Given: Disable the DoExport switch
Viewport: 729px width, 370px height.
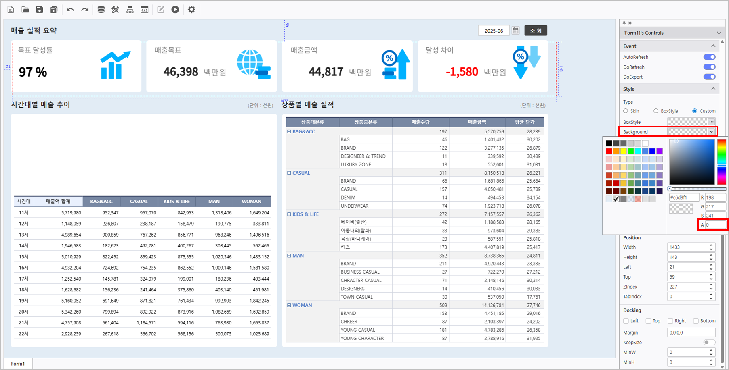Looking at the screenshot, I should (x=709, y=77).
